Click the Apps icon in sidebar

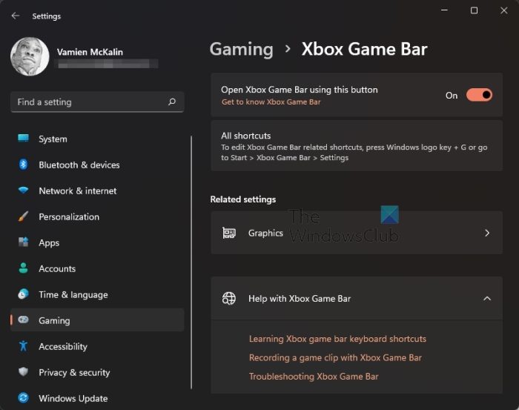pyautogui.click(x=23, y=242)
